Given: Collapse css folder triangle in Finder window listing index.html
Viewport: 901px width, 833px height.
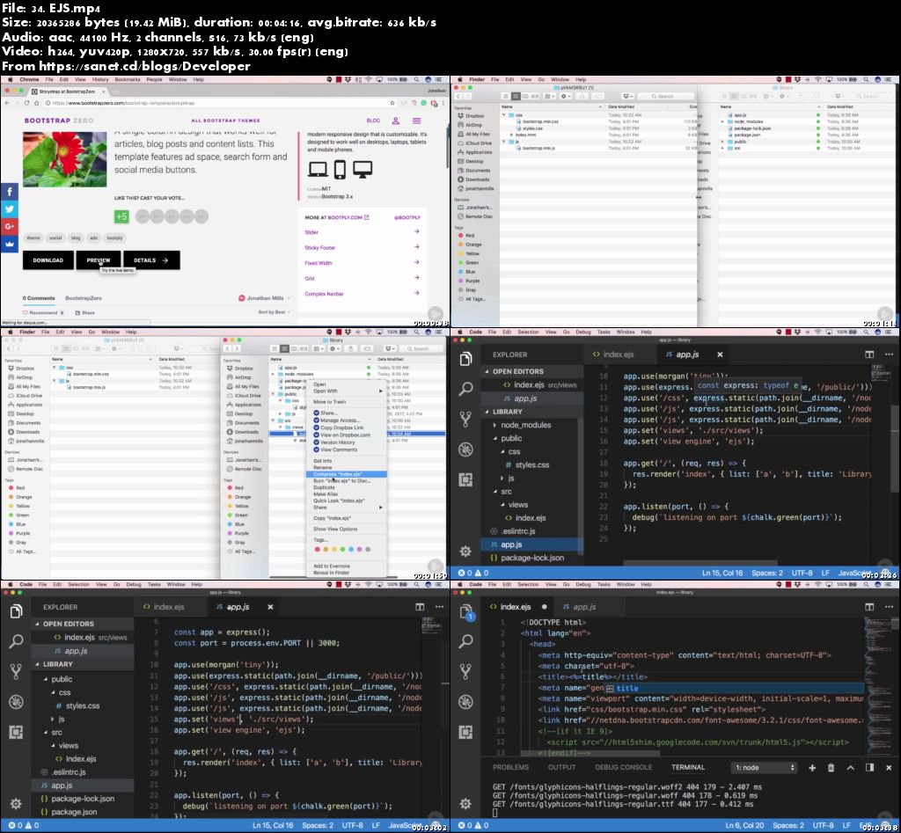Looking at the screenshot, I should [504, 115].
